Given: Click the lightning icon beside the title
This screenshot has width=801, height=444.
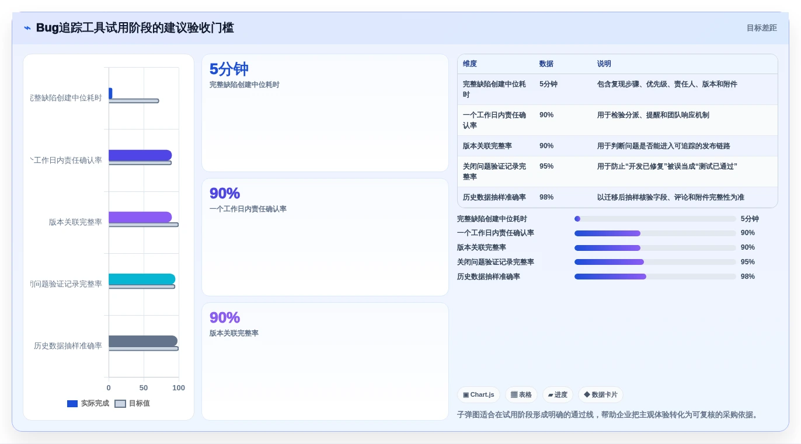Looking at the screenshot, I should click(27, 28).
